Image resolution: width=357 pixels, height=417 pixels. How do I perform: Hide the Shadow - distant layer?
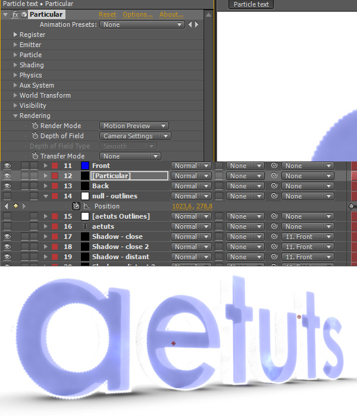point(7,257)
